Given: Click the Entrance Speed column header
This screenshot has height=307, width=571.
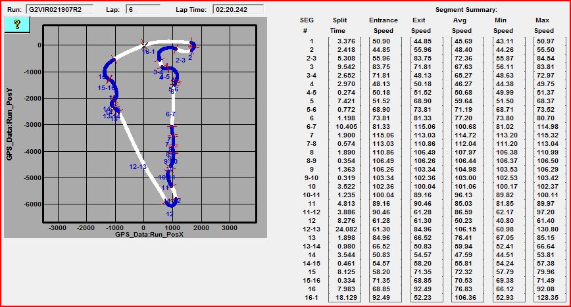Looking at the screenshot, I should click(x=383, y=26).
